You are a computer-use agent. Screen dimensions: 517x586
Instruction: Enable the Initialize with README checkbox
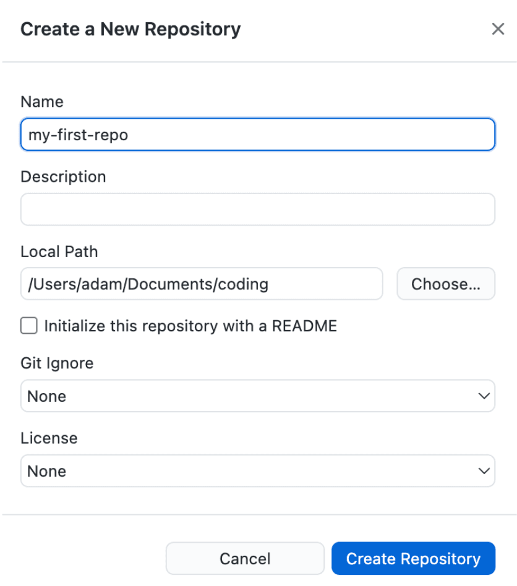[x=29, y=326]
